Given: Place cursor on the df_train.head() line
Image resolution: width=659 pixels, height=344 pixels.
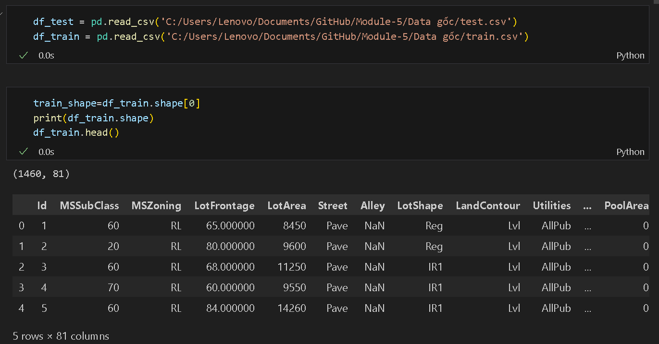Looking at the screenshot, I should (76, 132).
